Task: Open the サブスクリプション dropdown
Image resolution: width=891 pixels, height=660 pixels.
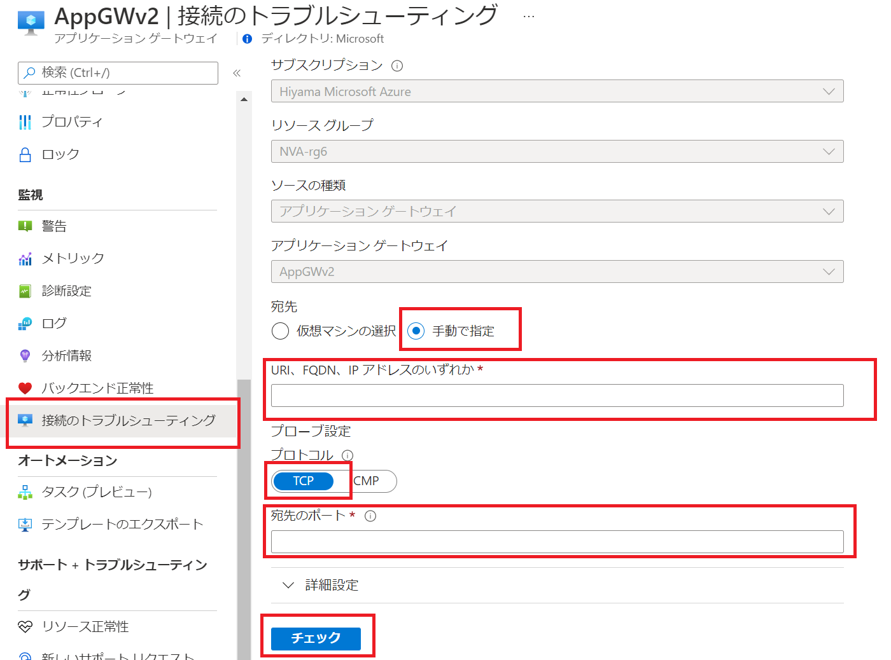Action: click(x=558, y=92)
